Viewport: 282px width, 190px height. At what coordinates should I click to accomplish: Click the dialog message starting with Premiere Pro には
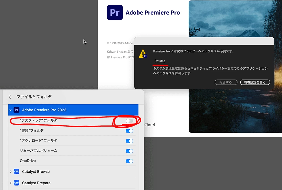tap(193, 51)
